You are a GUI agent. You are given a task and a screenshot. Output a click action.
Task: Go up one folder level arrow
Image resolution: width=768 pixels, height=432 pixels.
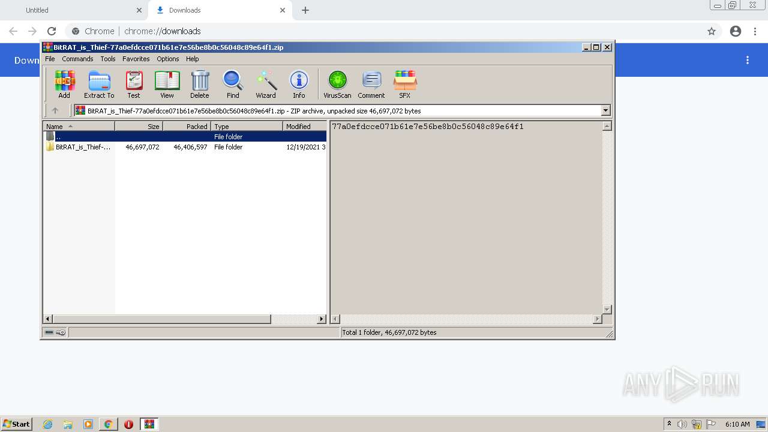(55, 110)
